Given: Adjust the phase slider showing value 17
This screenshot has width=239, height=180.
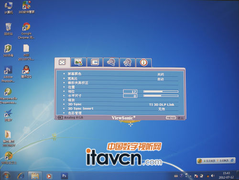Looking at the screenshot, I should pyautogui.click(x=161, y=91).
